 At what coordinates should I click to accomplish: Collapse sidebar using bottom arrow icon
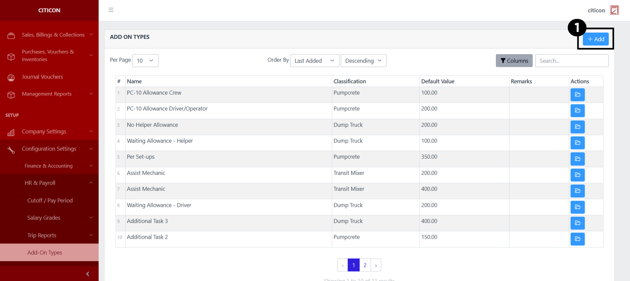click(88, 274)
